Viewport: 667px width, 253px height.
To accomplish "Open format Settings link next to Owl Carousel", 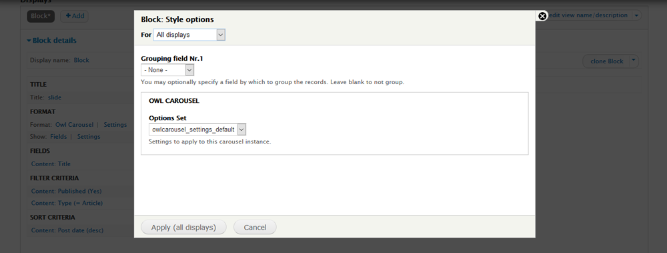I will coord(115,125).
